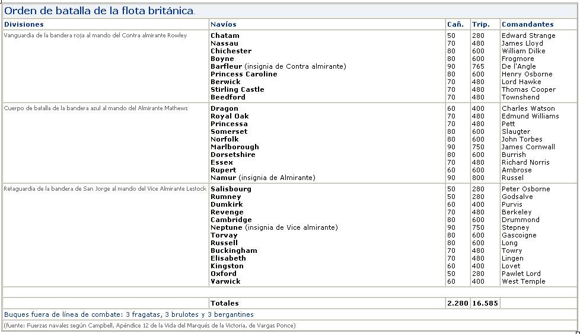580x334 pixels.
Task: Click the ship name 'Somerset'
Action: (x=229, y=131)
